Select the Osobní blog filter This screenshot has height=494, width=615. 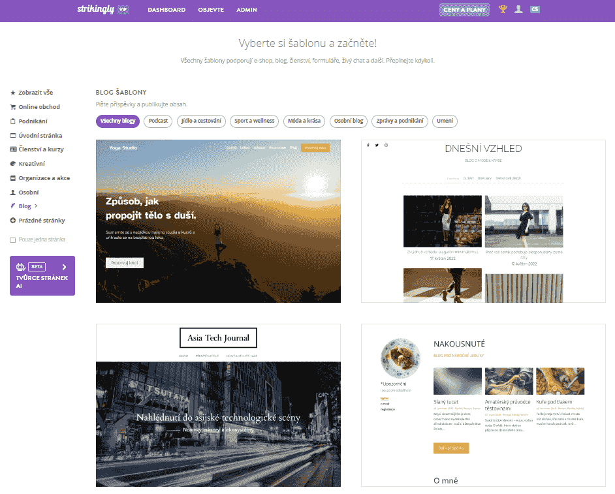point(349,121)
